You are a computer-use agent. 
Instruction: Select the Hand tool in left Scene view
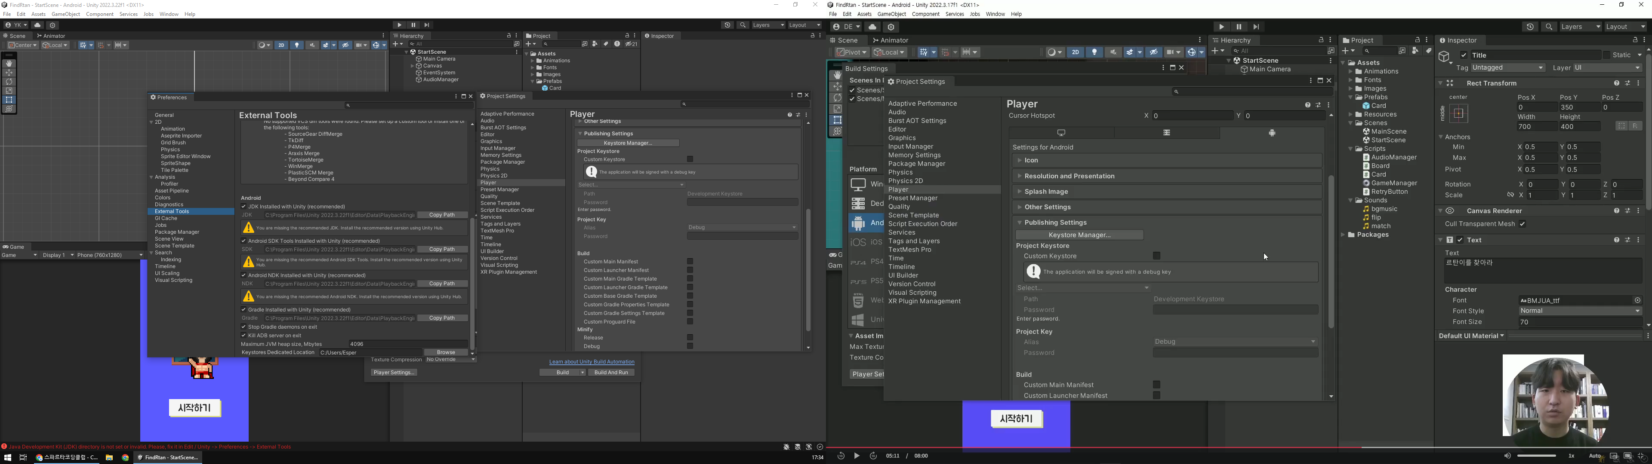[x=9, y=64]
